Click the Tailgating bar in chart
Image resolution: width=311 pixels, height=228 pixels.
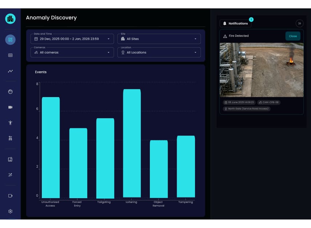click(105, 158)
